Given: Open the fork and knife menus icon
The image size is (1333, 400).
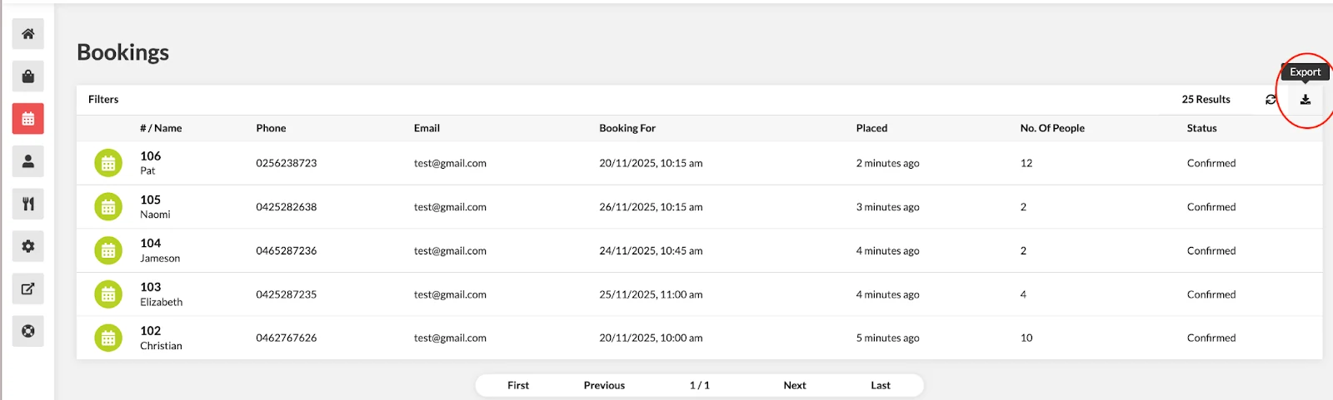Looking at the screenshot, I should [27, 204].
